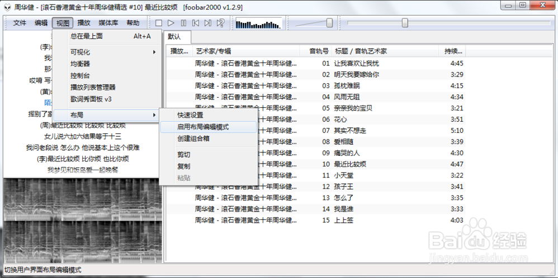Choose 剪切 in layout submenu
The height and width of the screenshot is (278, 558).
pos(208,155)
